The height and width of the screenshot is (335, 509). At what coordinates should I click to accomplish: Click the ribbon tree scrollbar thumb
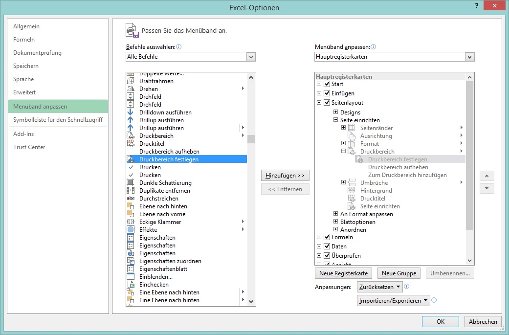469,155
